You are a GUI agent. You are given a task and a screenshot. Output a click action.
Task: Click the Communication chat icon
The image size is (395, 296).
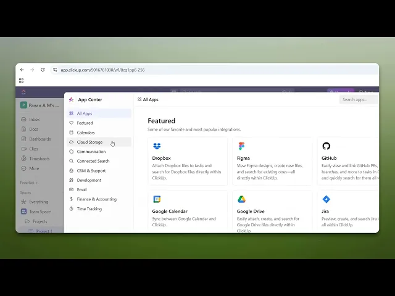72,152
